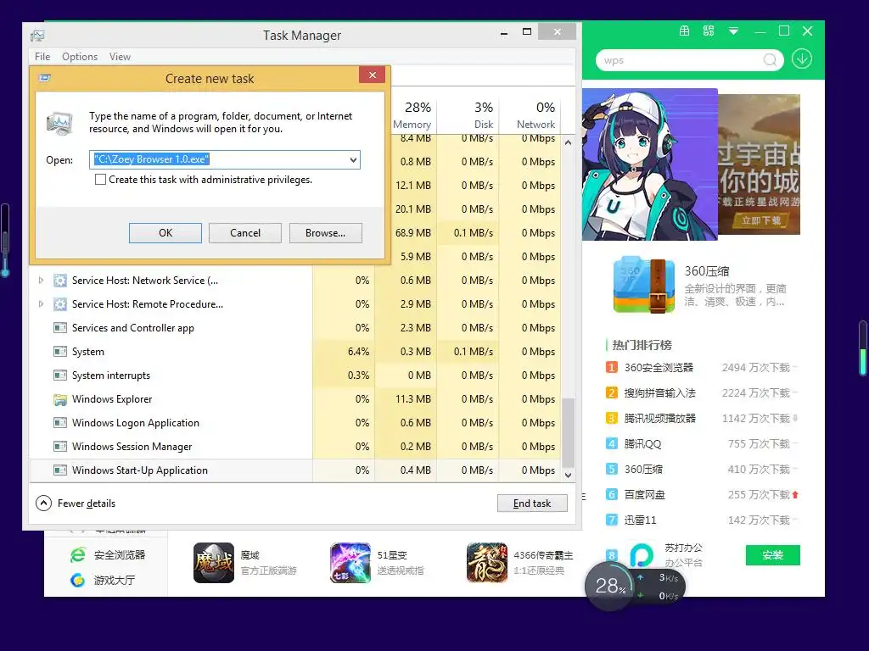Select the Windows Logon Application icon
869x651 pixels.
pos(60,423)
